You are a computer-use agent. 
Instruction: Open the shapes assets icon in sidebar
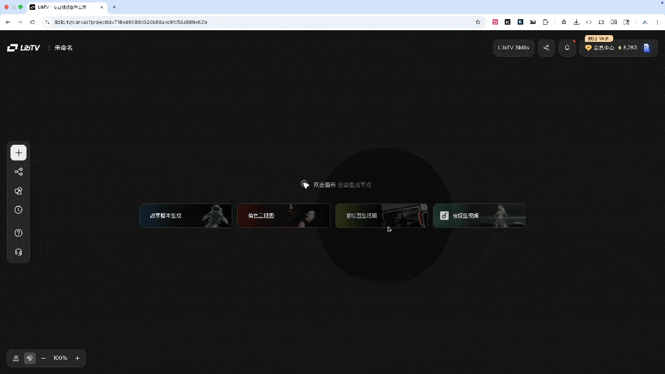(18, 191)
